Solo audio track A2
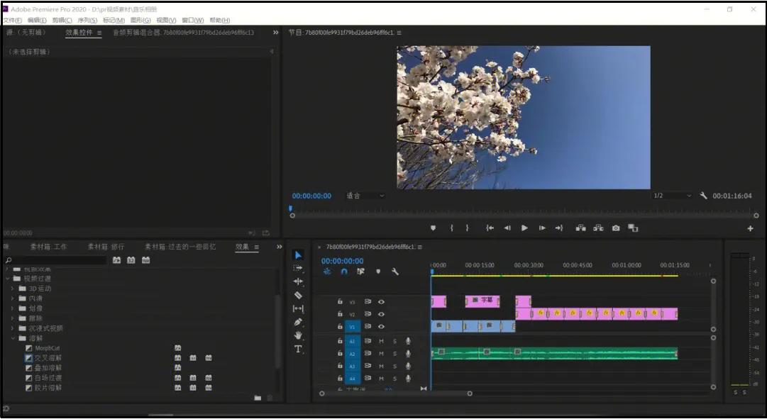Image resolution: width=767 pixels, height=419 pixels. (x=394, y=354)
